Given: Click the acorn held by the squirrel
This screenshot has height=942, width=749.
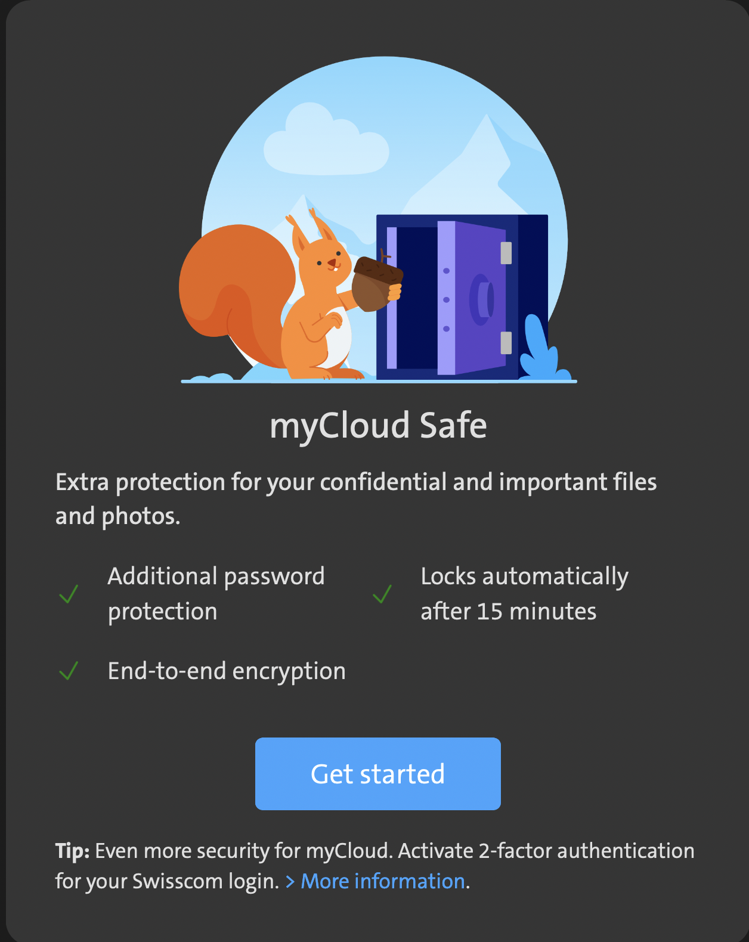Looking at the screenshot, I should (x=376, y=283).
